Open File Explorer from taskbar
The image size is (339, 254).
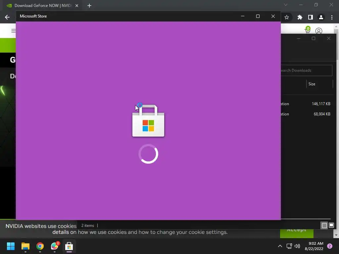[x=25, y=246]
